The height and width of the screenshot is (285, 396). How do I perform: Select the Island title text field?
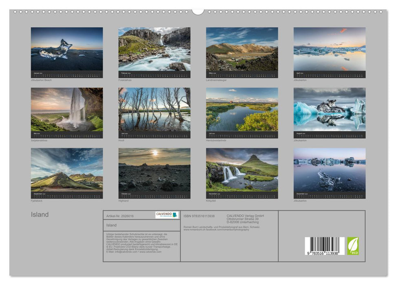(x=112, y=225)
